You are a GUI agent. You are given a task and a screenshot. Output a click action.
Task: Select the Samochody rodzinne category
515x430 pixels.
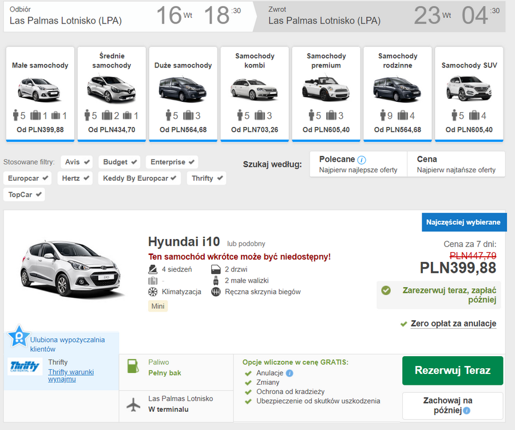pos(398,94)
